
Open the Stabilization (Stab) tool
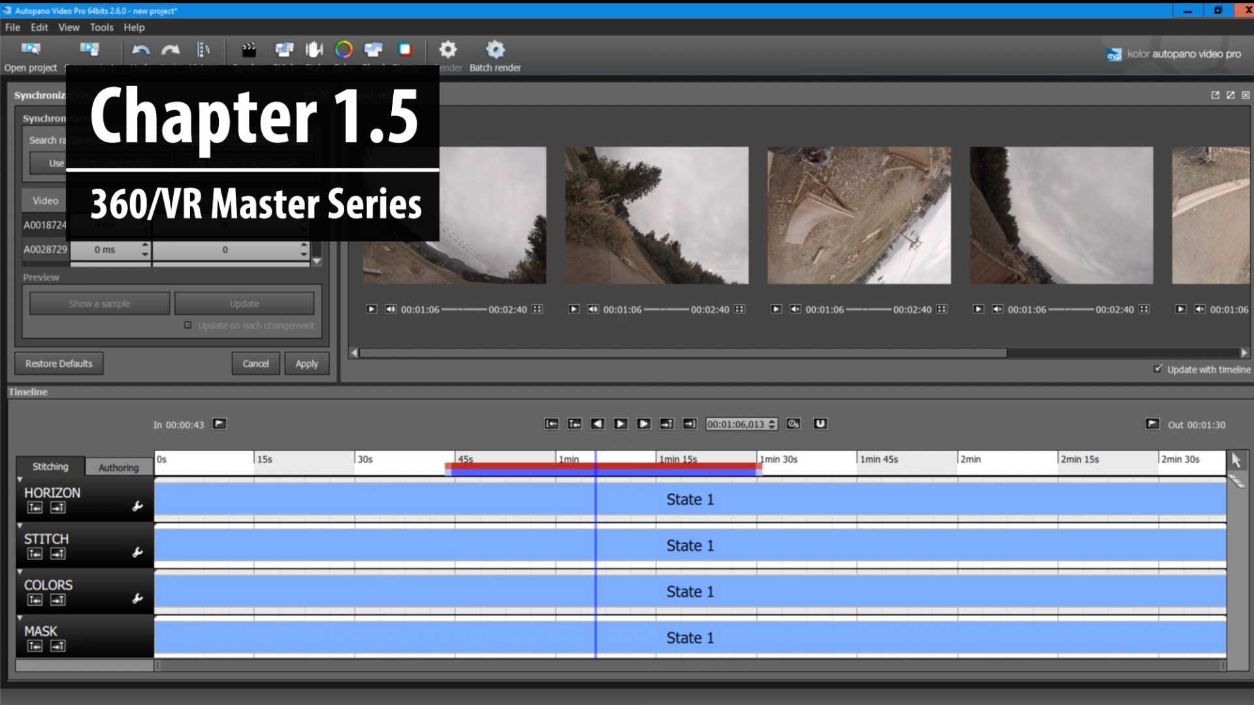coord(314,50)
